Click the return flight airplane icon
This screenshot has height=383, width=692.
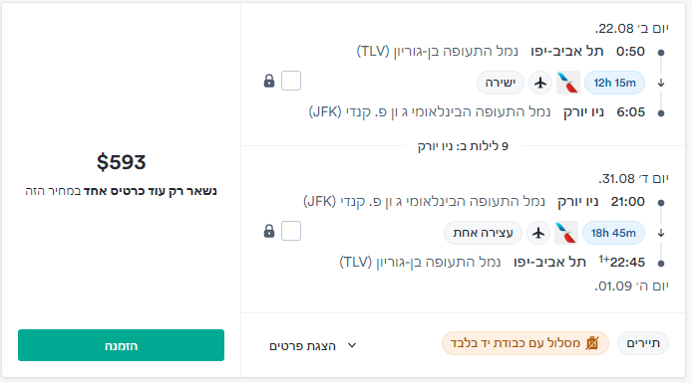click(538, 233)
